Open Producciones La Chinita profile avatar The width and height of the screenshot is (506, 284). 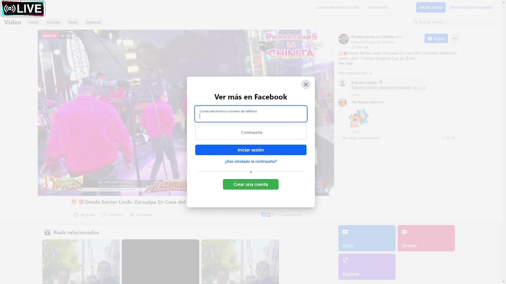click(344, 39)
